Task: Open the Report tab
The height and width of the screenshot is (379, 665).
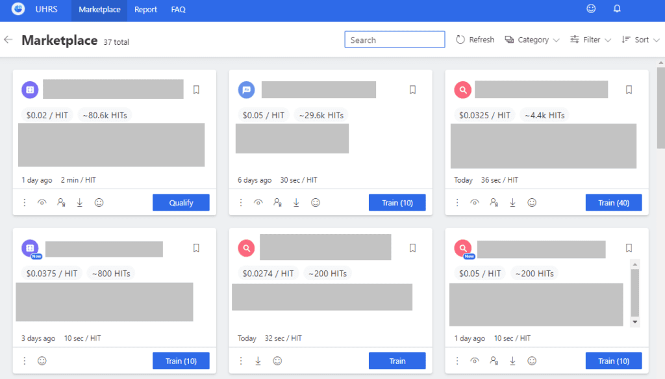Action: tap(145, 9)
